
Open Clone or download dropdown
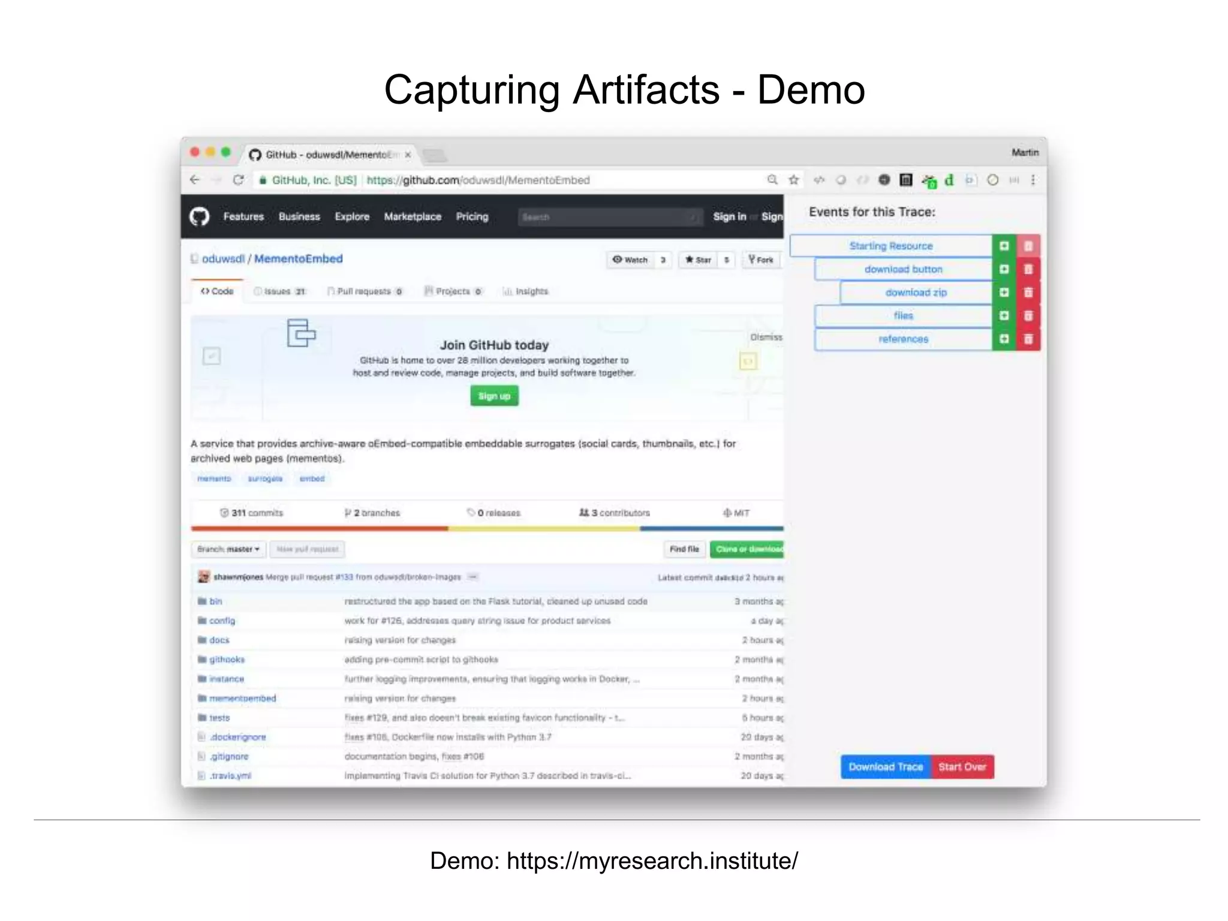pyautogui.click(x=747, y=549)
